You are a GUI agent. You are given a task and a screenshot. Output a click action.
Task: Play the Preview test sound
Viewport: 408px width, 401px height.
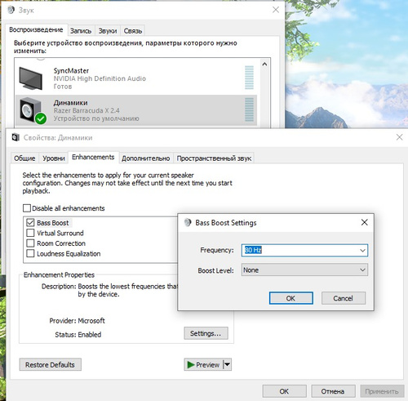point(203,364)
